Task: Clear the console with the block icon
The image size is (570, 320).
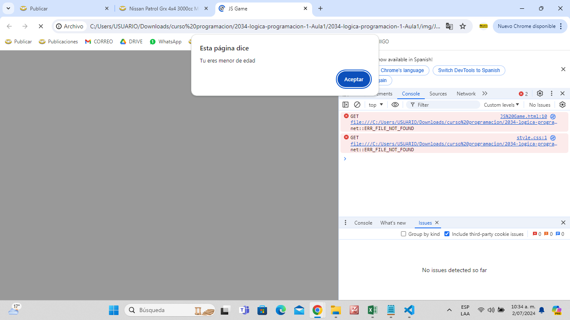Action: click(x=357, y=105)
